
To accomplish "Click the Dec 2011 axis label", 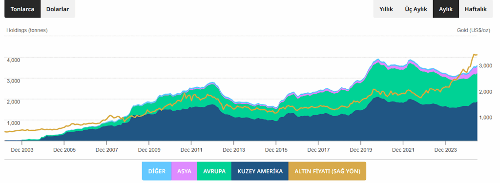I will [191, 149].
